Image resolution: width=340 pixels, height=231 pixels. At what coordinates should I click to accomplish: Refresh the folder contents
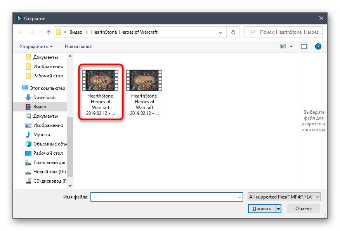click(233, 32)
